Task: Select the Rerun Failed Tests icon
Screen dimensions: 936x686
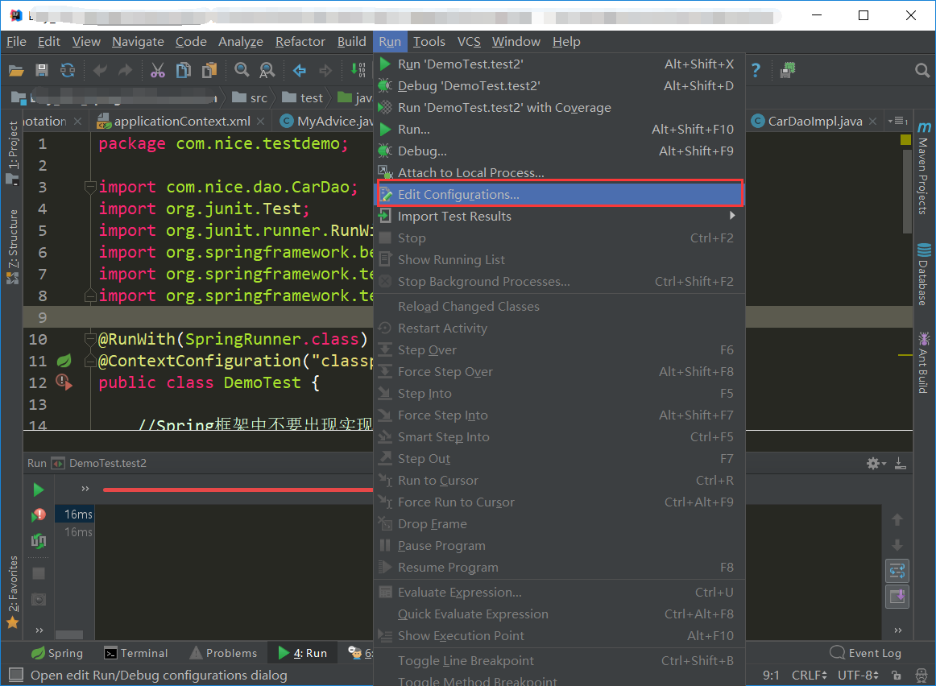Action: pyautogui.click(x=38, y=514)
